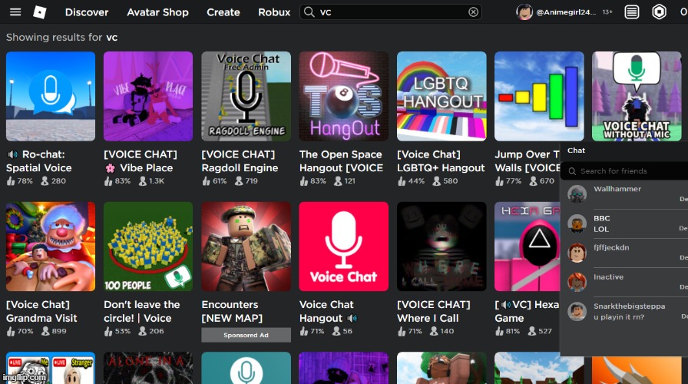The height and width of the screenshot is (384, 688).
Task: Click [Voice Chat] Grandma Visit title
Action: 41,311
